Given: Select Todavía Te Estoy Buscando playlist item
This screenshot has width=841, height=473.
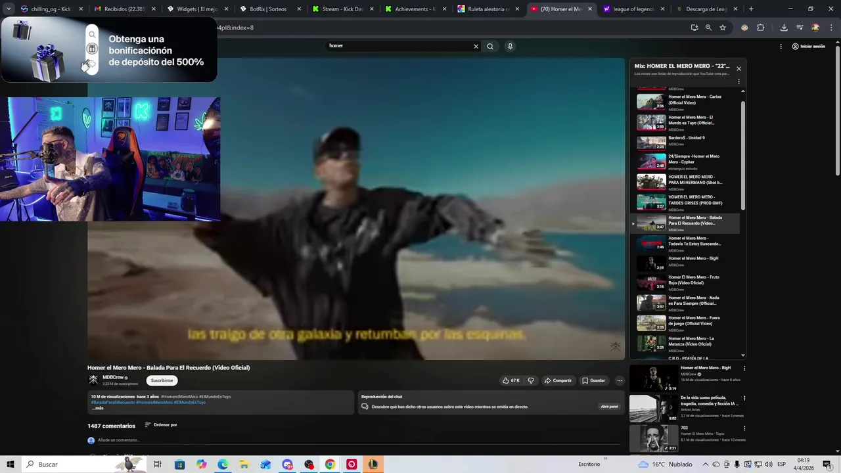Looking at the screenshot, I should tap(686, 243).
